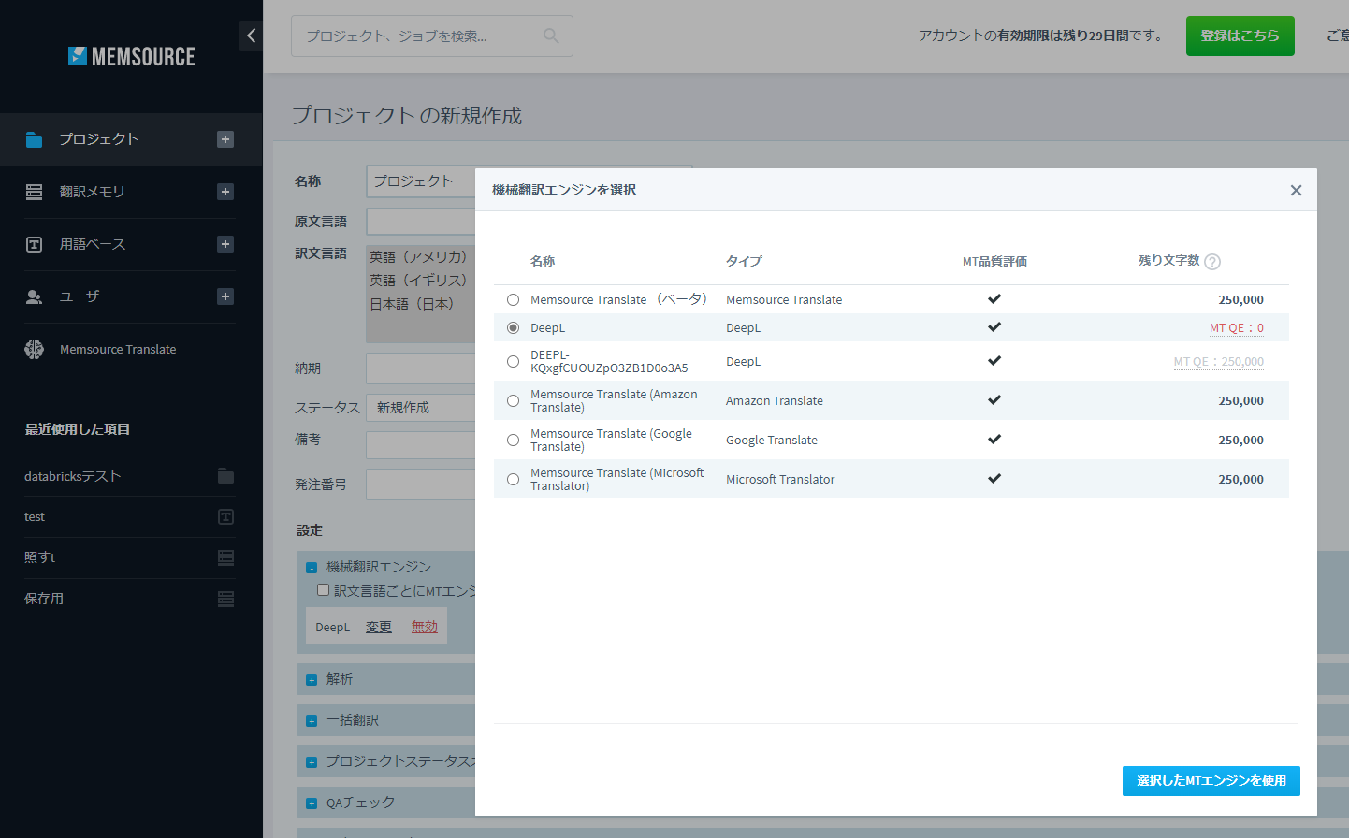Click the search magnifier icon
The height and width of the screenshot is (838, 1349).
551,36
